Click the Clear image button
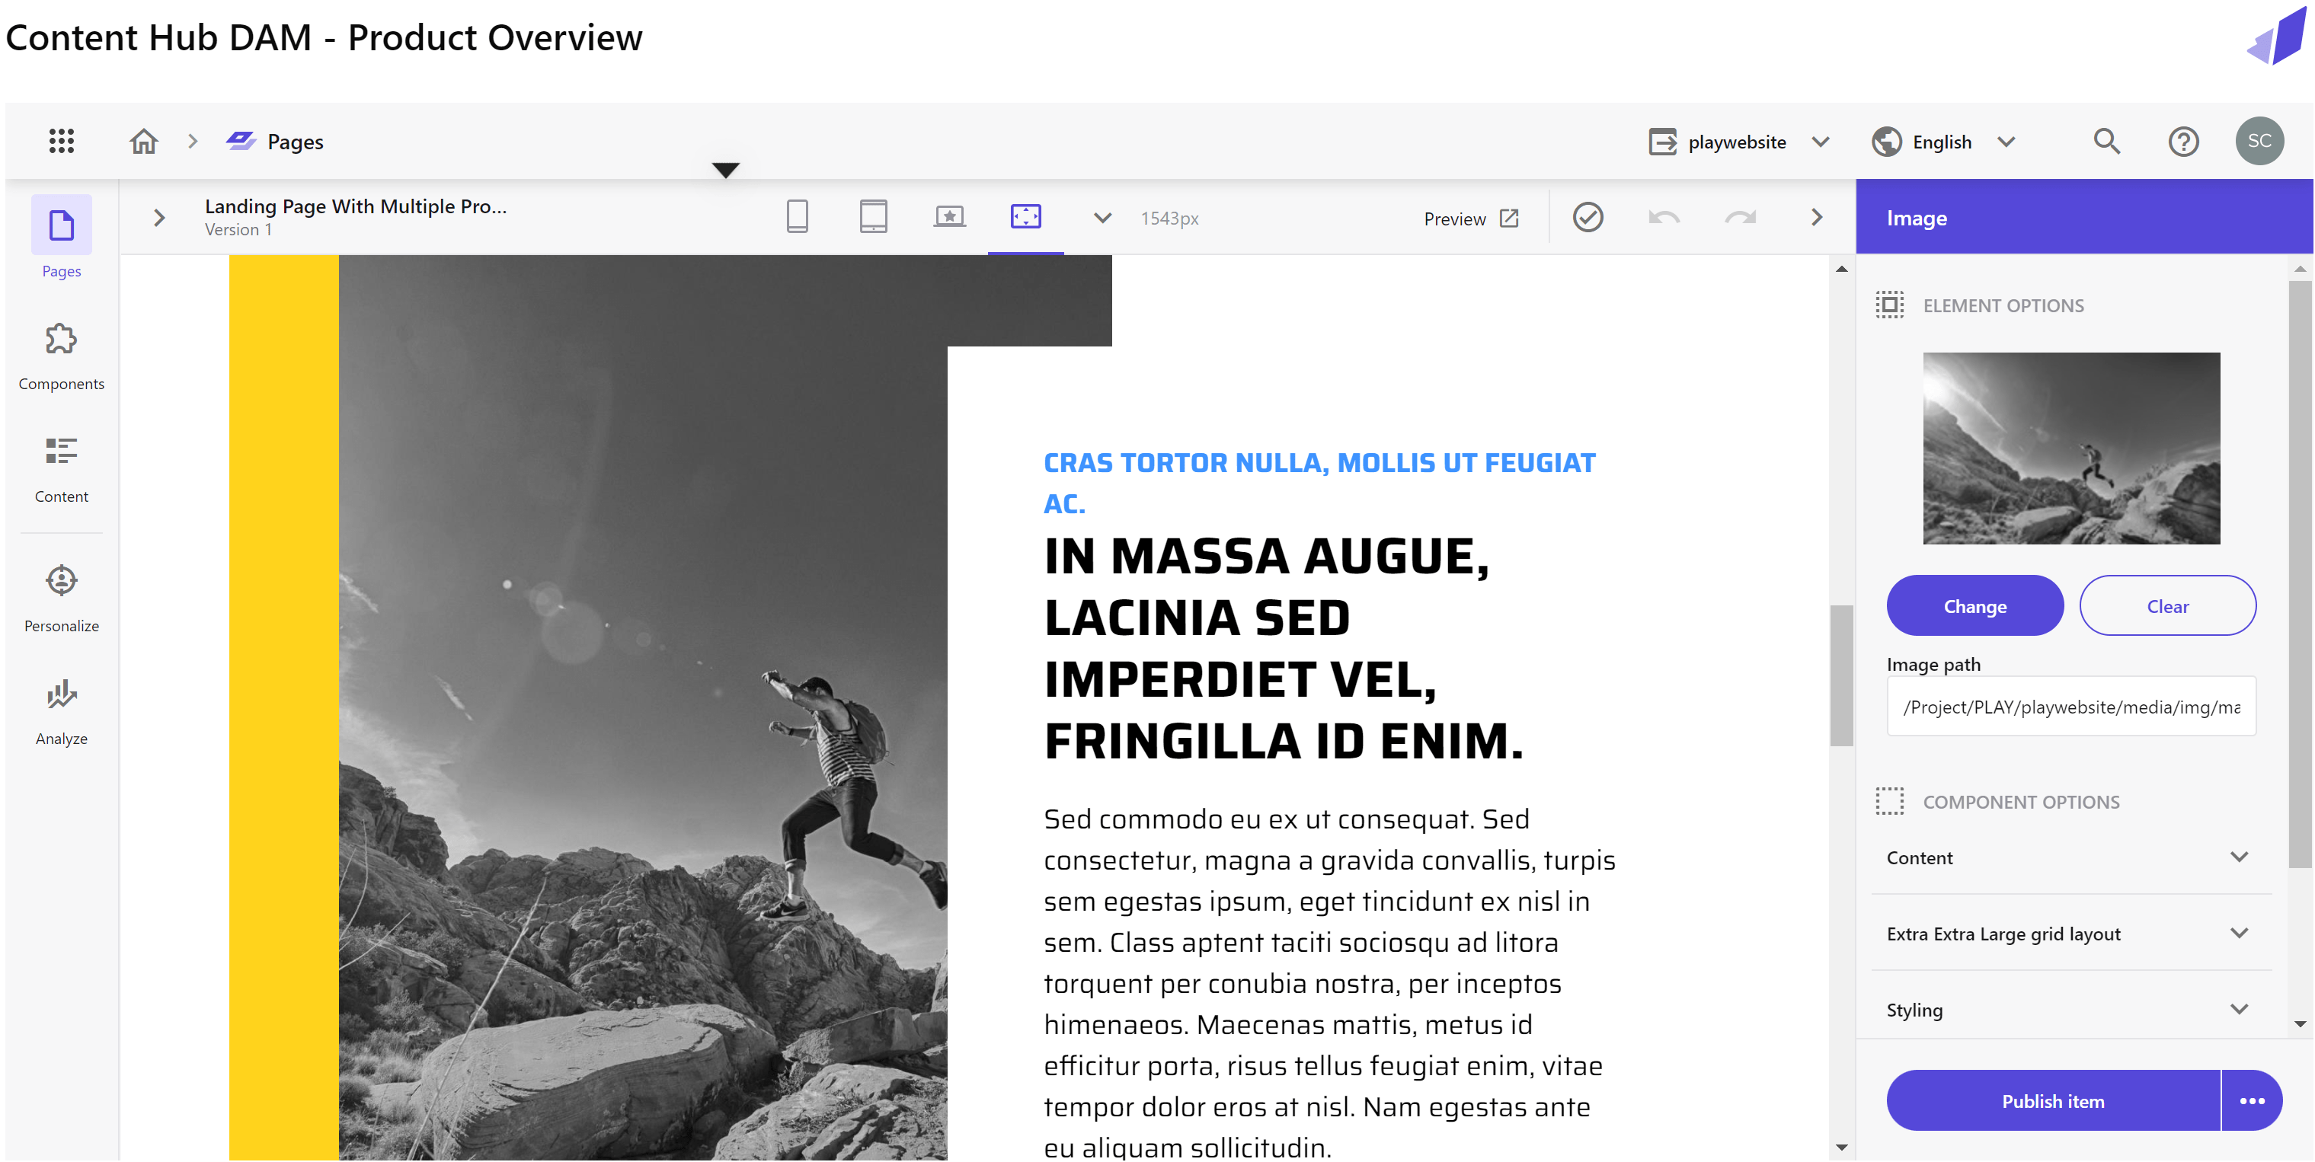 [2166, 606]
